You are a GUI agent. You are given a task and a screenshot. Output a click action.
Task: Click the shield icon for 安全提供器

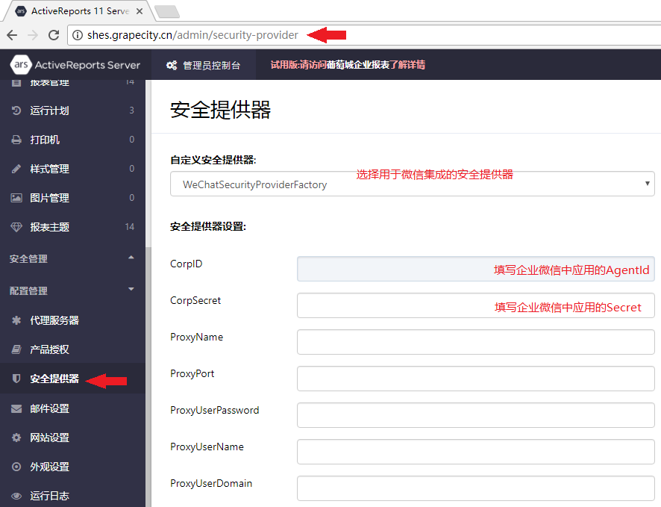pyautogui.click(x=16, y=379)
